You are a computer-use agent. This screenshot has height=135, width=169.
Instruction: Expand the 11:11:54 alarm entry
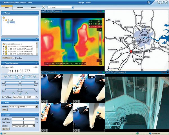coord(3,46)
